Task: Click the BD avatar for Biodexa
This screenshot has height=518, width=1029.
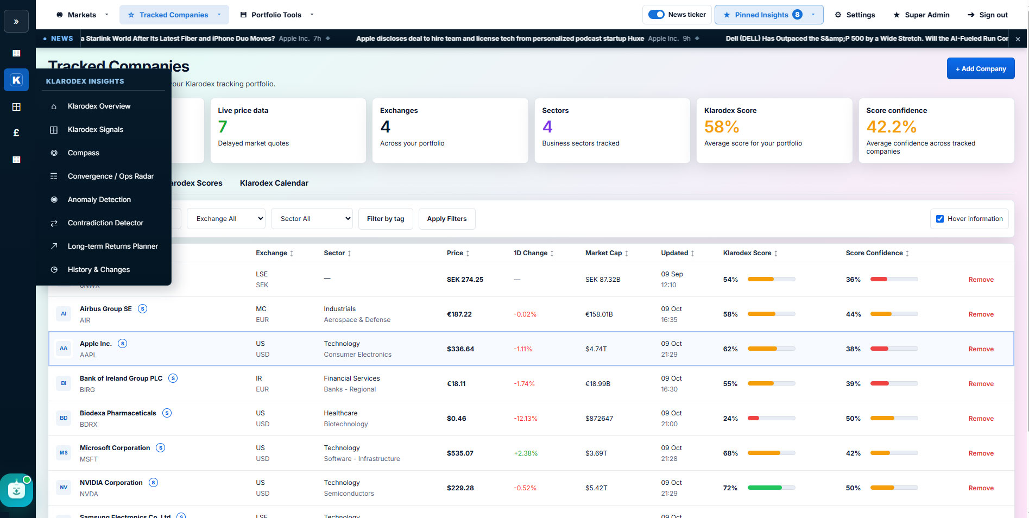Action: (x=64, y=418)
